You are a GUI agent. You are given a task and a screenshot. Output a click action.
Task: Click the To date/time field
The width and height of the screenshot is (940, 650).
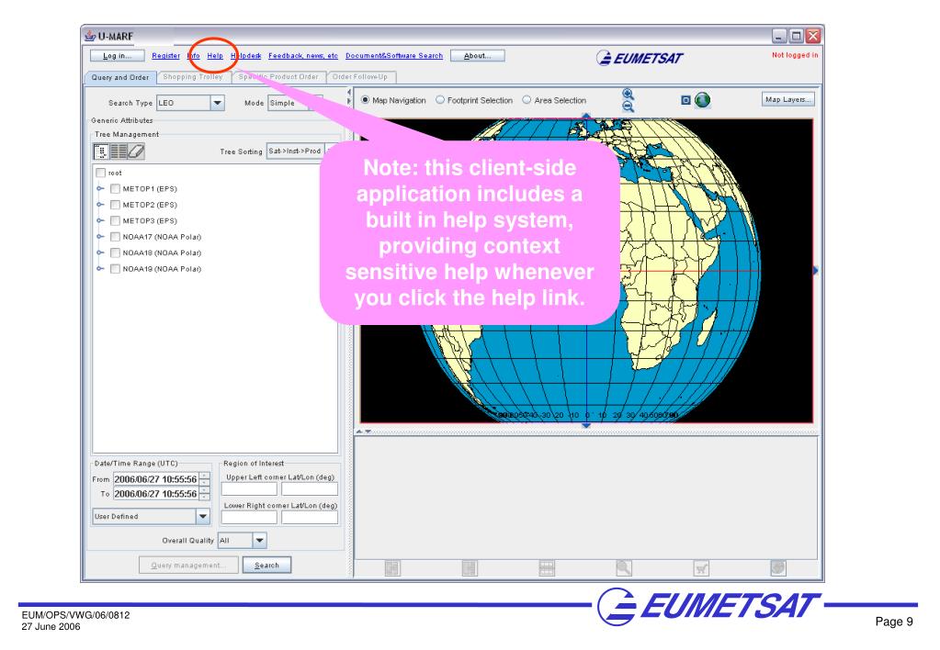pyautogui.click(x=156, y=494)
